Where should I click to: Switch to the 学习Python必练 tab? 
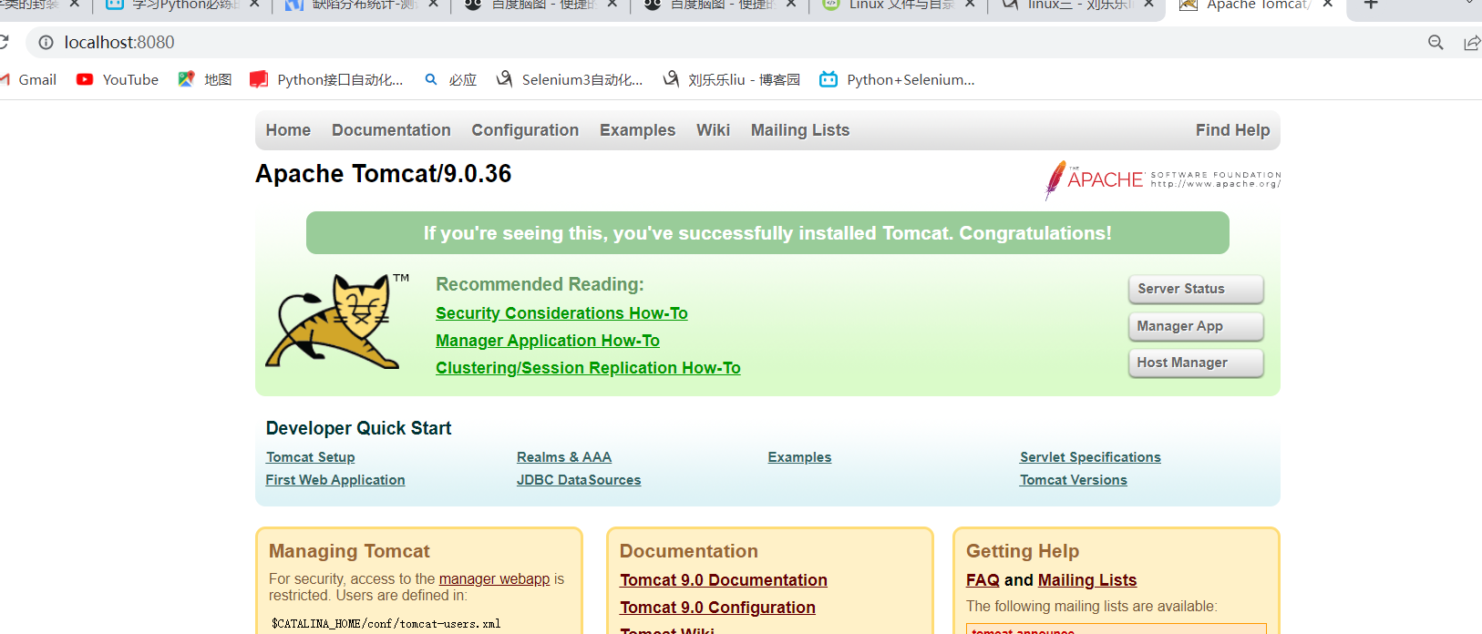tap(182, 5)
